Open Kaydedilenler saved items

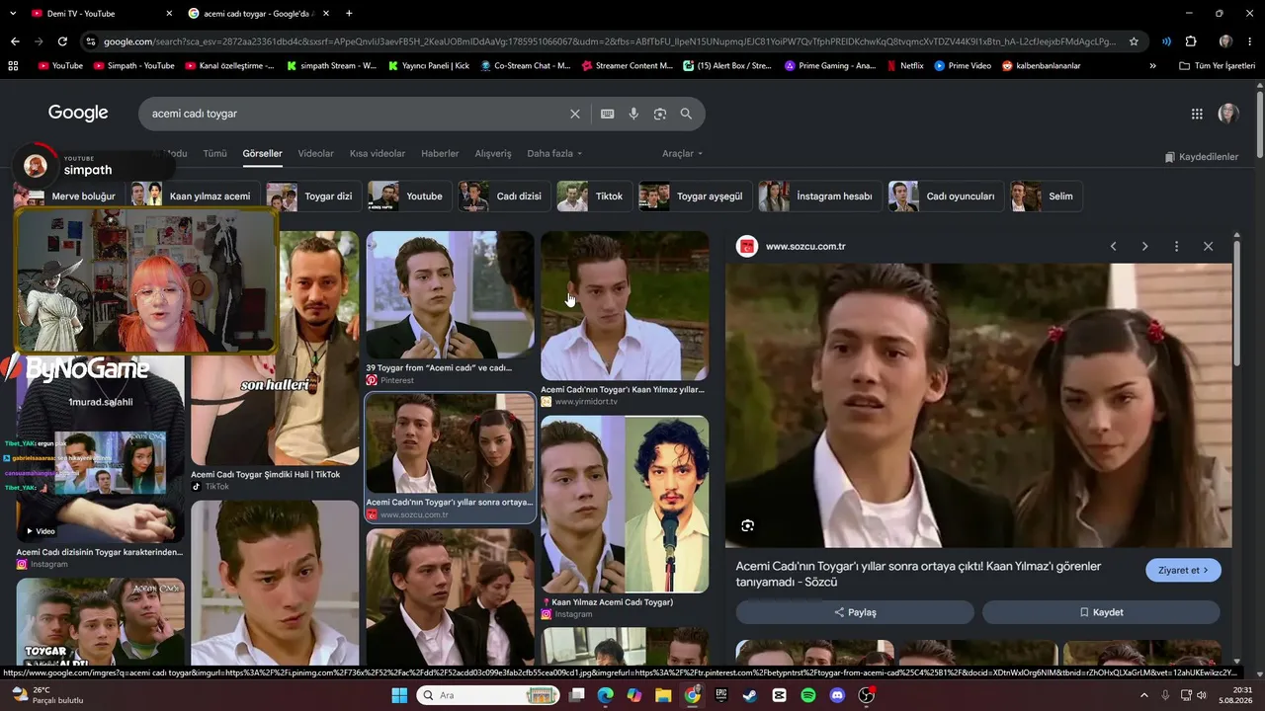click(1201, 157)
